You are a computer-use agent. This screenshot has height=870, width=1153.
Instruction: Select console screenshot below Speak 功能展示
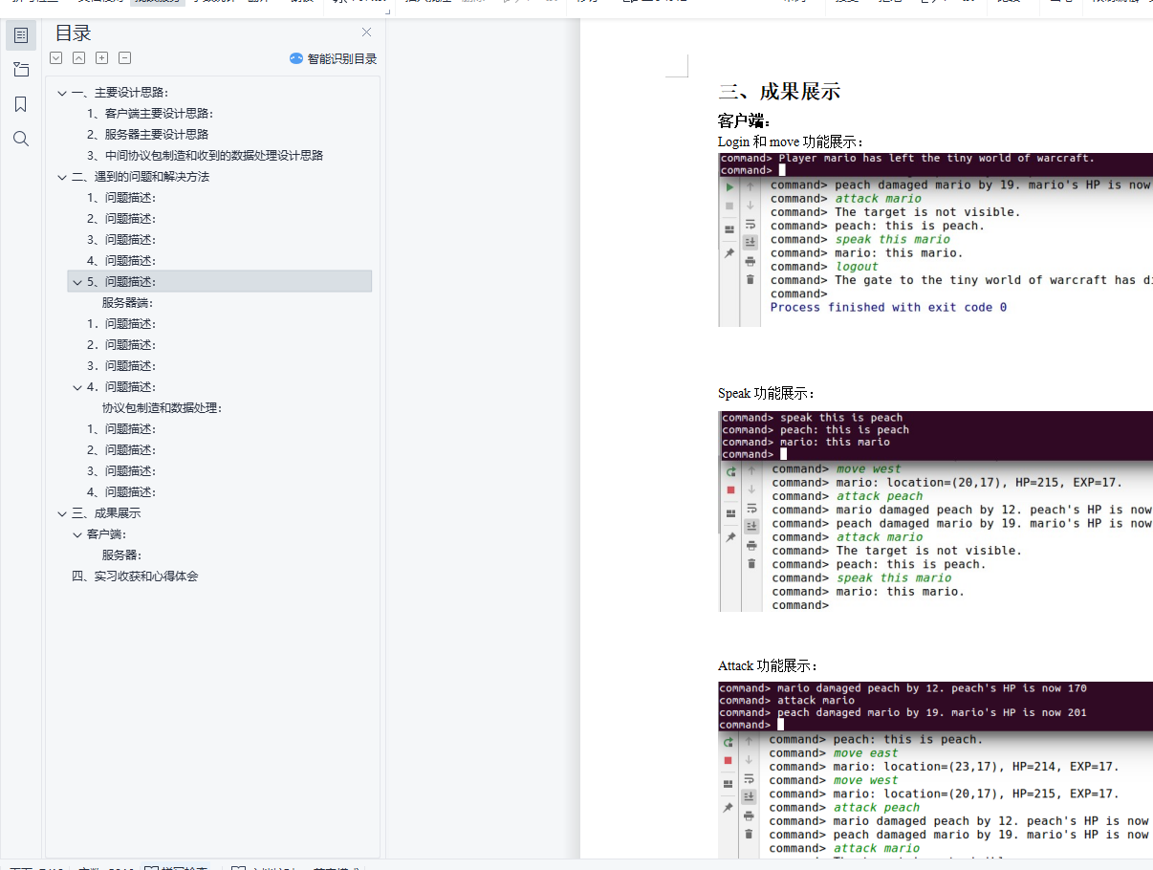(935, 511)
